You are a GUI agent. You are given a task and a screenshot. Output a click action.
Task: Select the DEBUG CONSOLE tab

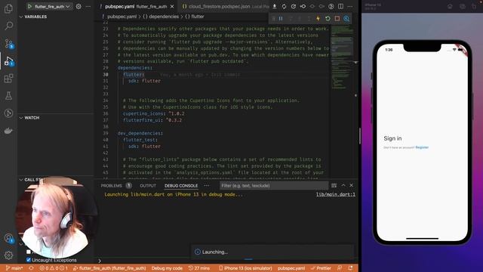pyautogui.click(x=181, y=186)
